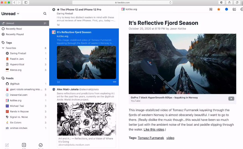
Task: Open three-dot menu on selected fjord entry
Action: pos(114,82)
